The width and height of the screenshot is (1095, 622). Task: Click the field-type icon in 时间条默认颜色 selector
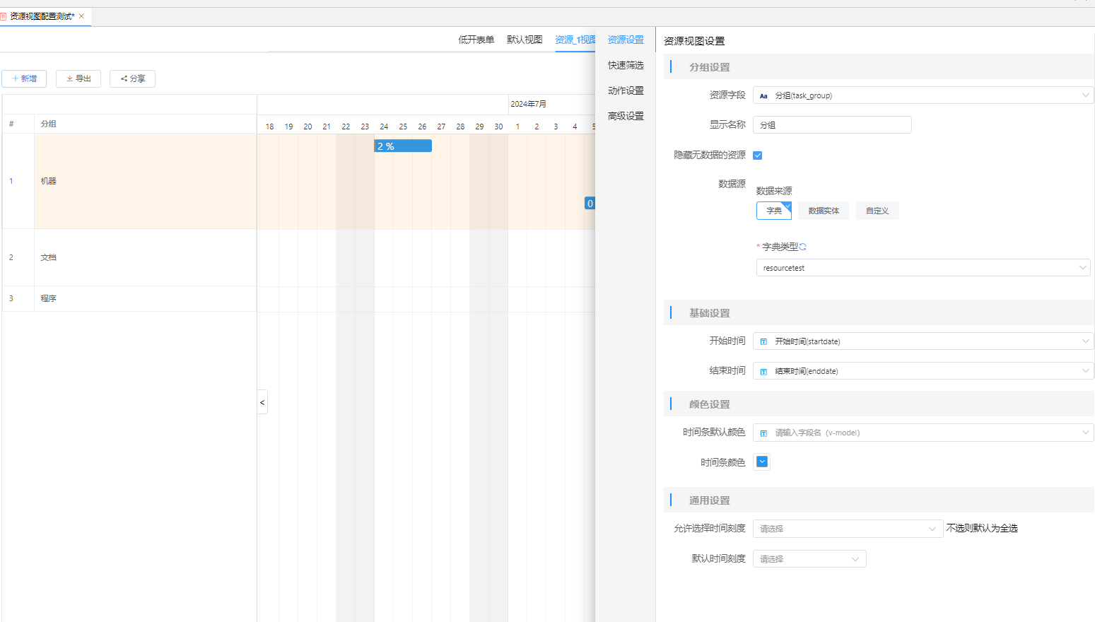(x=763, y=433)
